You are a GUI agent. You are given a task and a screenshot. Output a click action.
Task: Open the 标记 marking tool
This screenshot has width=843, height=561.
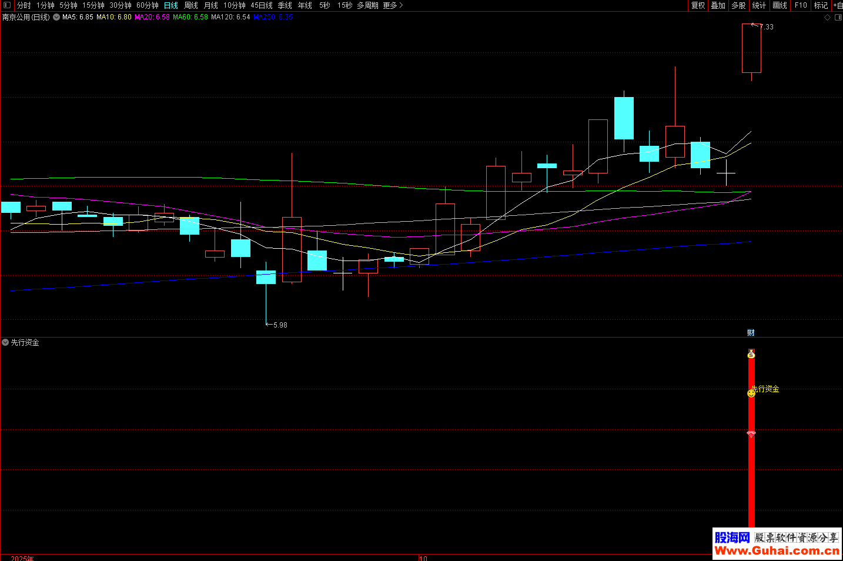[x=820, y=5]
